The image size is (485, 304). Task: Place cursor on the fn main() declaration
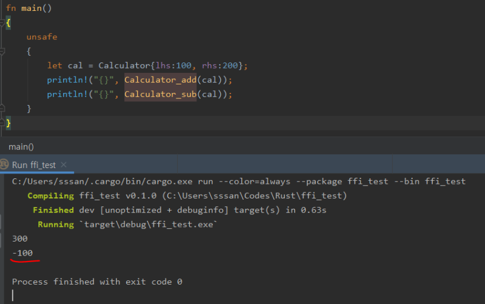pos(28,8)
